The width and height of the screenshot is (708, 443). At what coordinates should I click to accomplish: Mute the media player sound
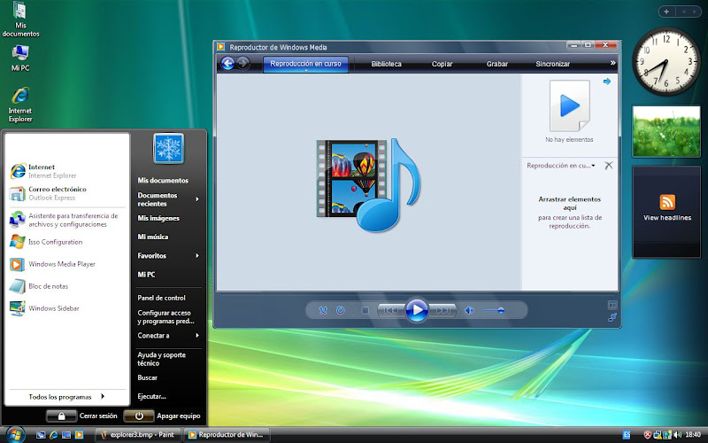pos(470,310)
